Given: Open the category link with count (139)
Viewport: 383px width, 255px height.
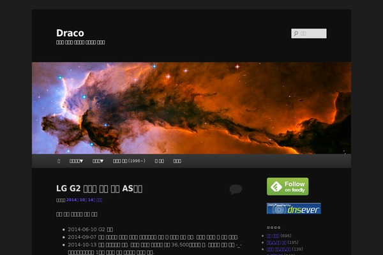Looking at the screenshot, I should click(x=278, y=249).
